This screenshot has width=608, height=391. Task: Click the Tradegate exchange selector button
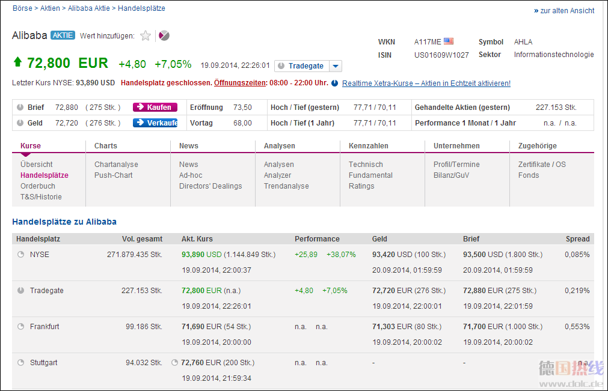coord(302,66)
